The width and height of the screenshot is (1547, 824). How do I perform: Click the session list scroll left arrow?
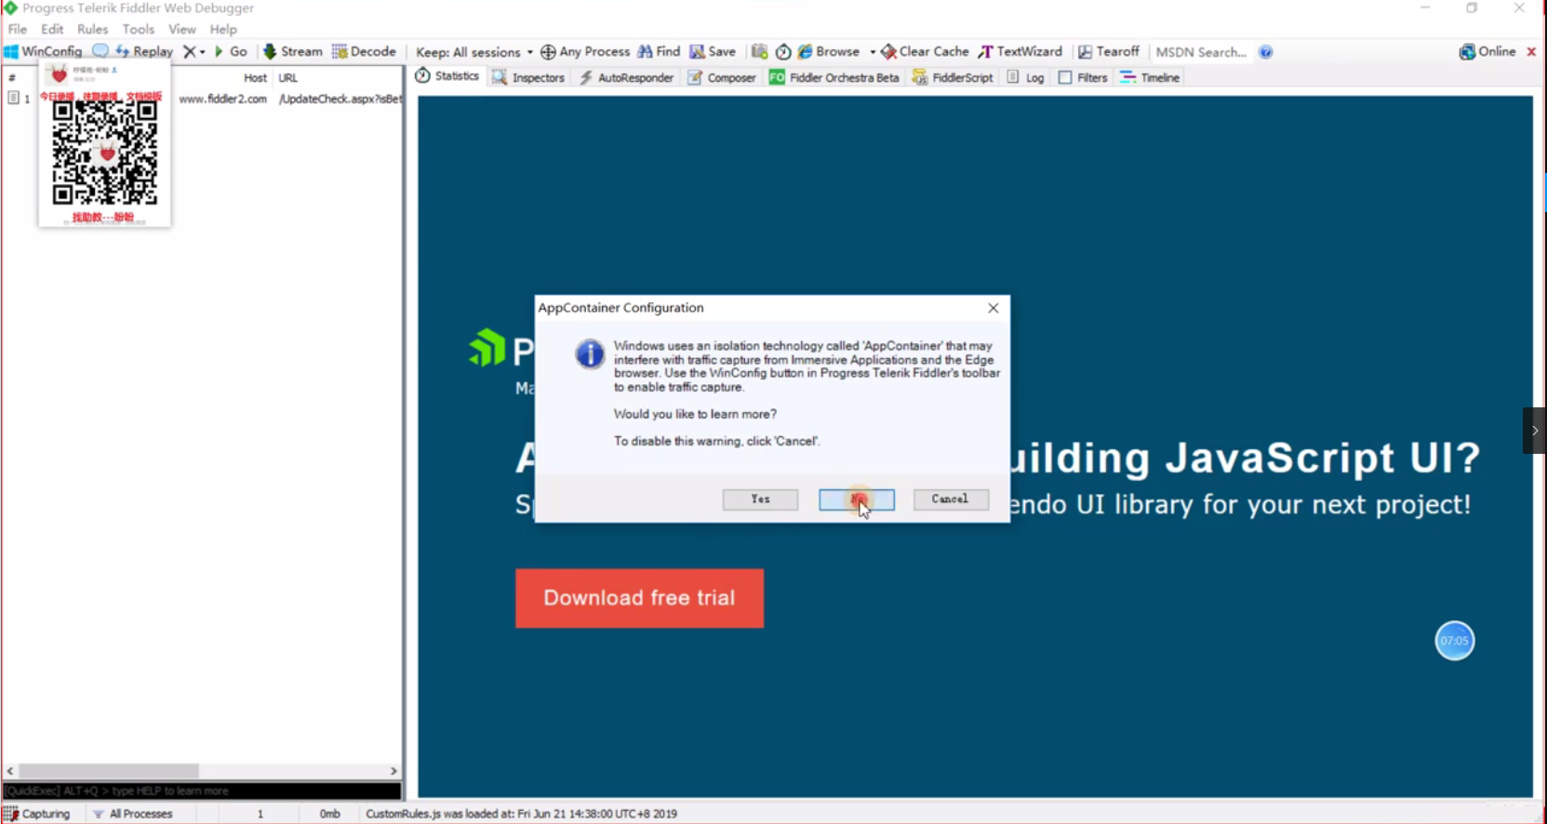[10, 771]
